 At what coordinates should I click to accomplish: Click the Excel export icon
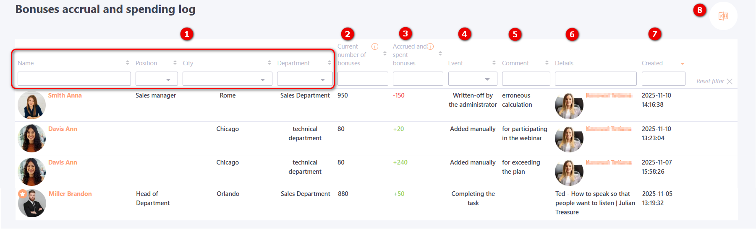coord(723,16)
